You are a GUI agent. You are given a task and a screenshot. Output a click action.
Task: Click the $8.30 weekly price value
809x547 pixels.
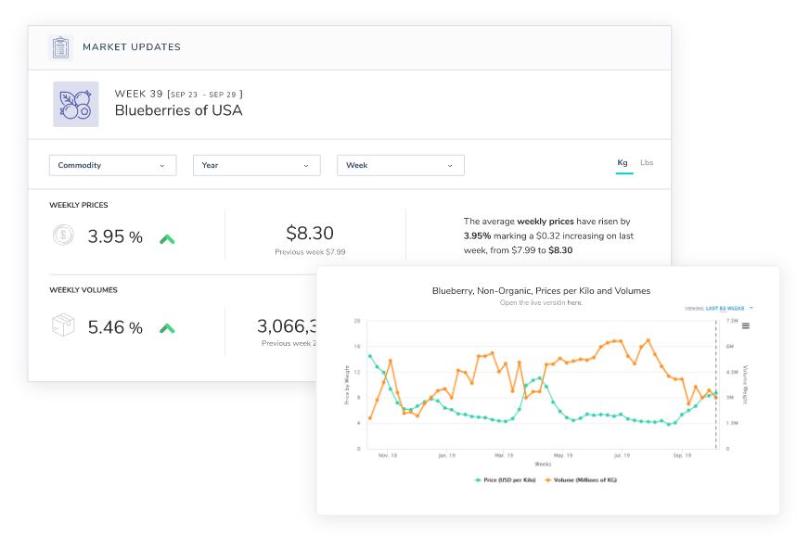tap(310, 234)
